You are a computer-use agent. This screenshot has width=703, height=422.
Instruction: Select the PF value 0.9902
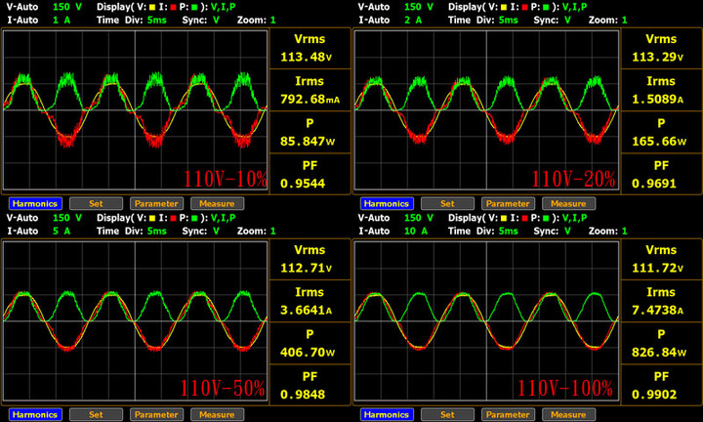pyautogui.click(x=654, y=395)
